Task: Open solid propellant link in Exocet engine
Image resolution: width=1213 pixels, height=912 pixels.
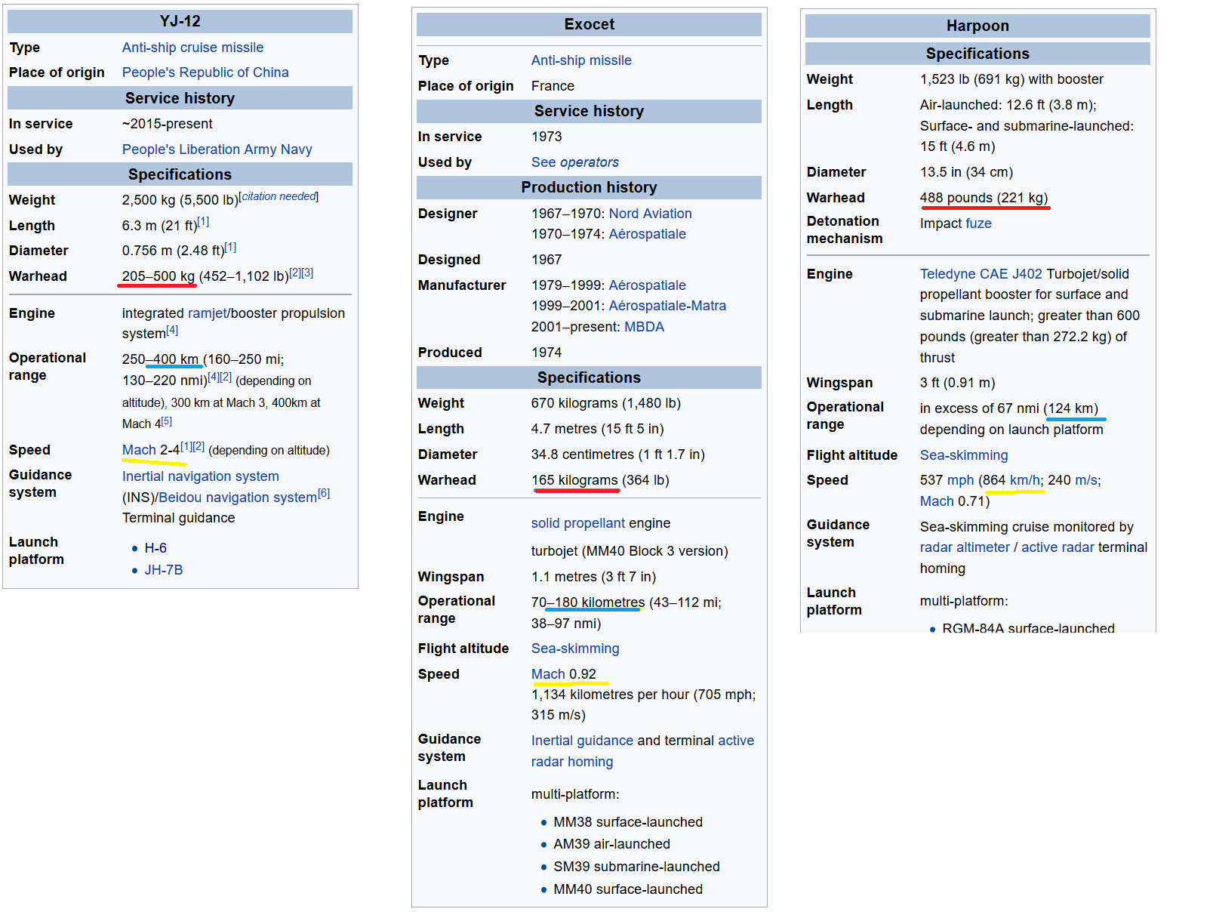Action: coord(578,523)
